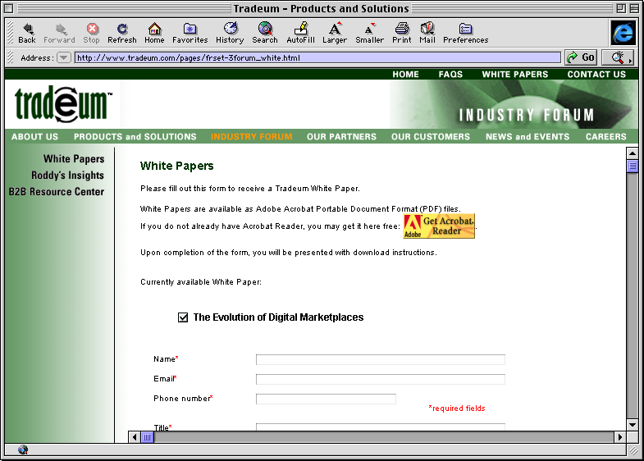644x461 pixels.
Task: Open FAQS in top navigation
Action: point(450,75)
